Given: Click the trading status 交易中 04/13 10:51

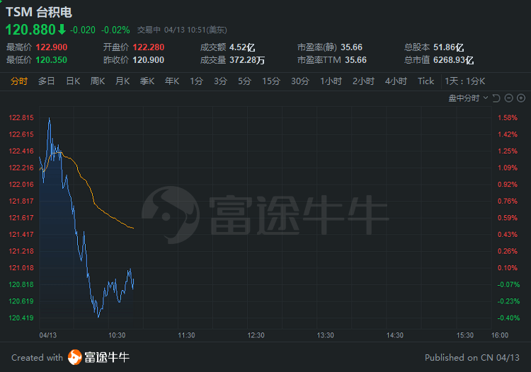Looking at the screenshot, I should (182, 30).
